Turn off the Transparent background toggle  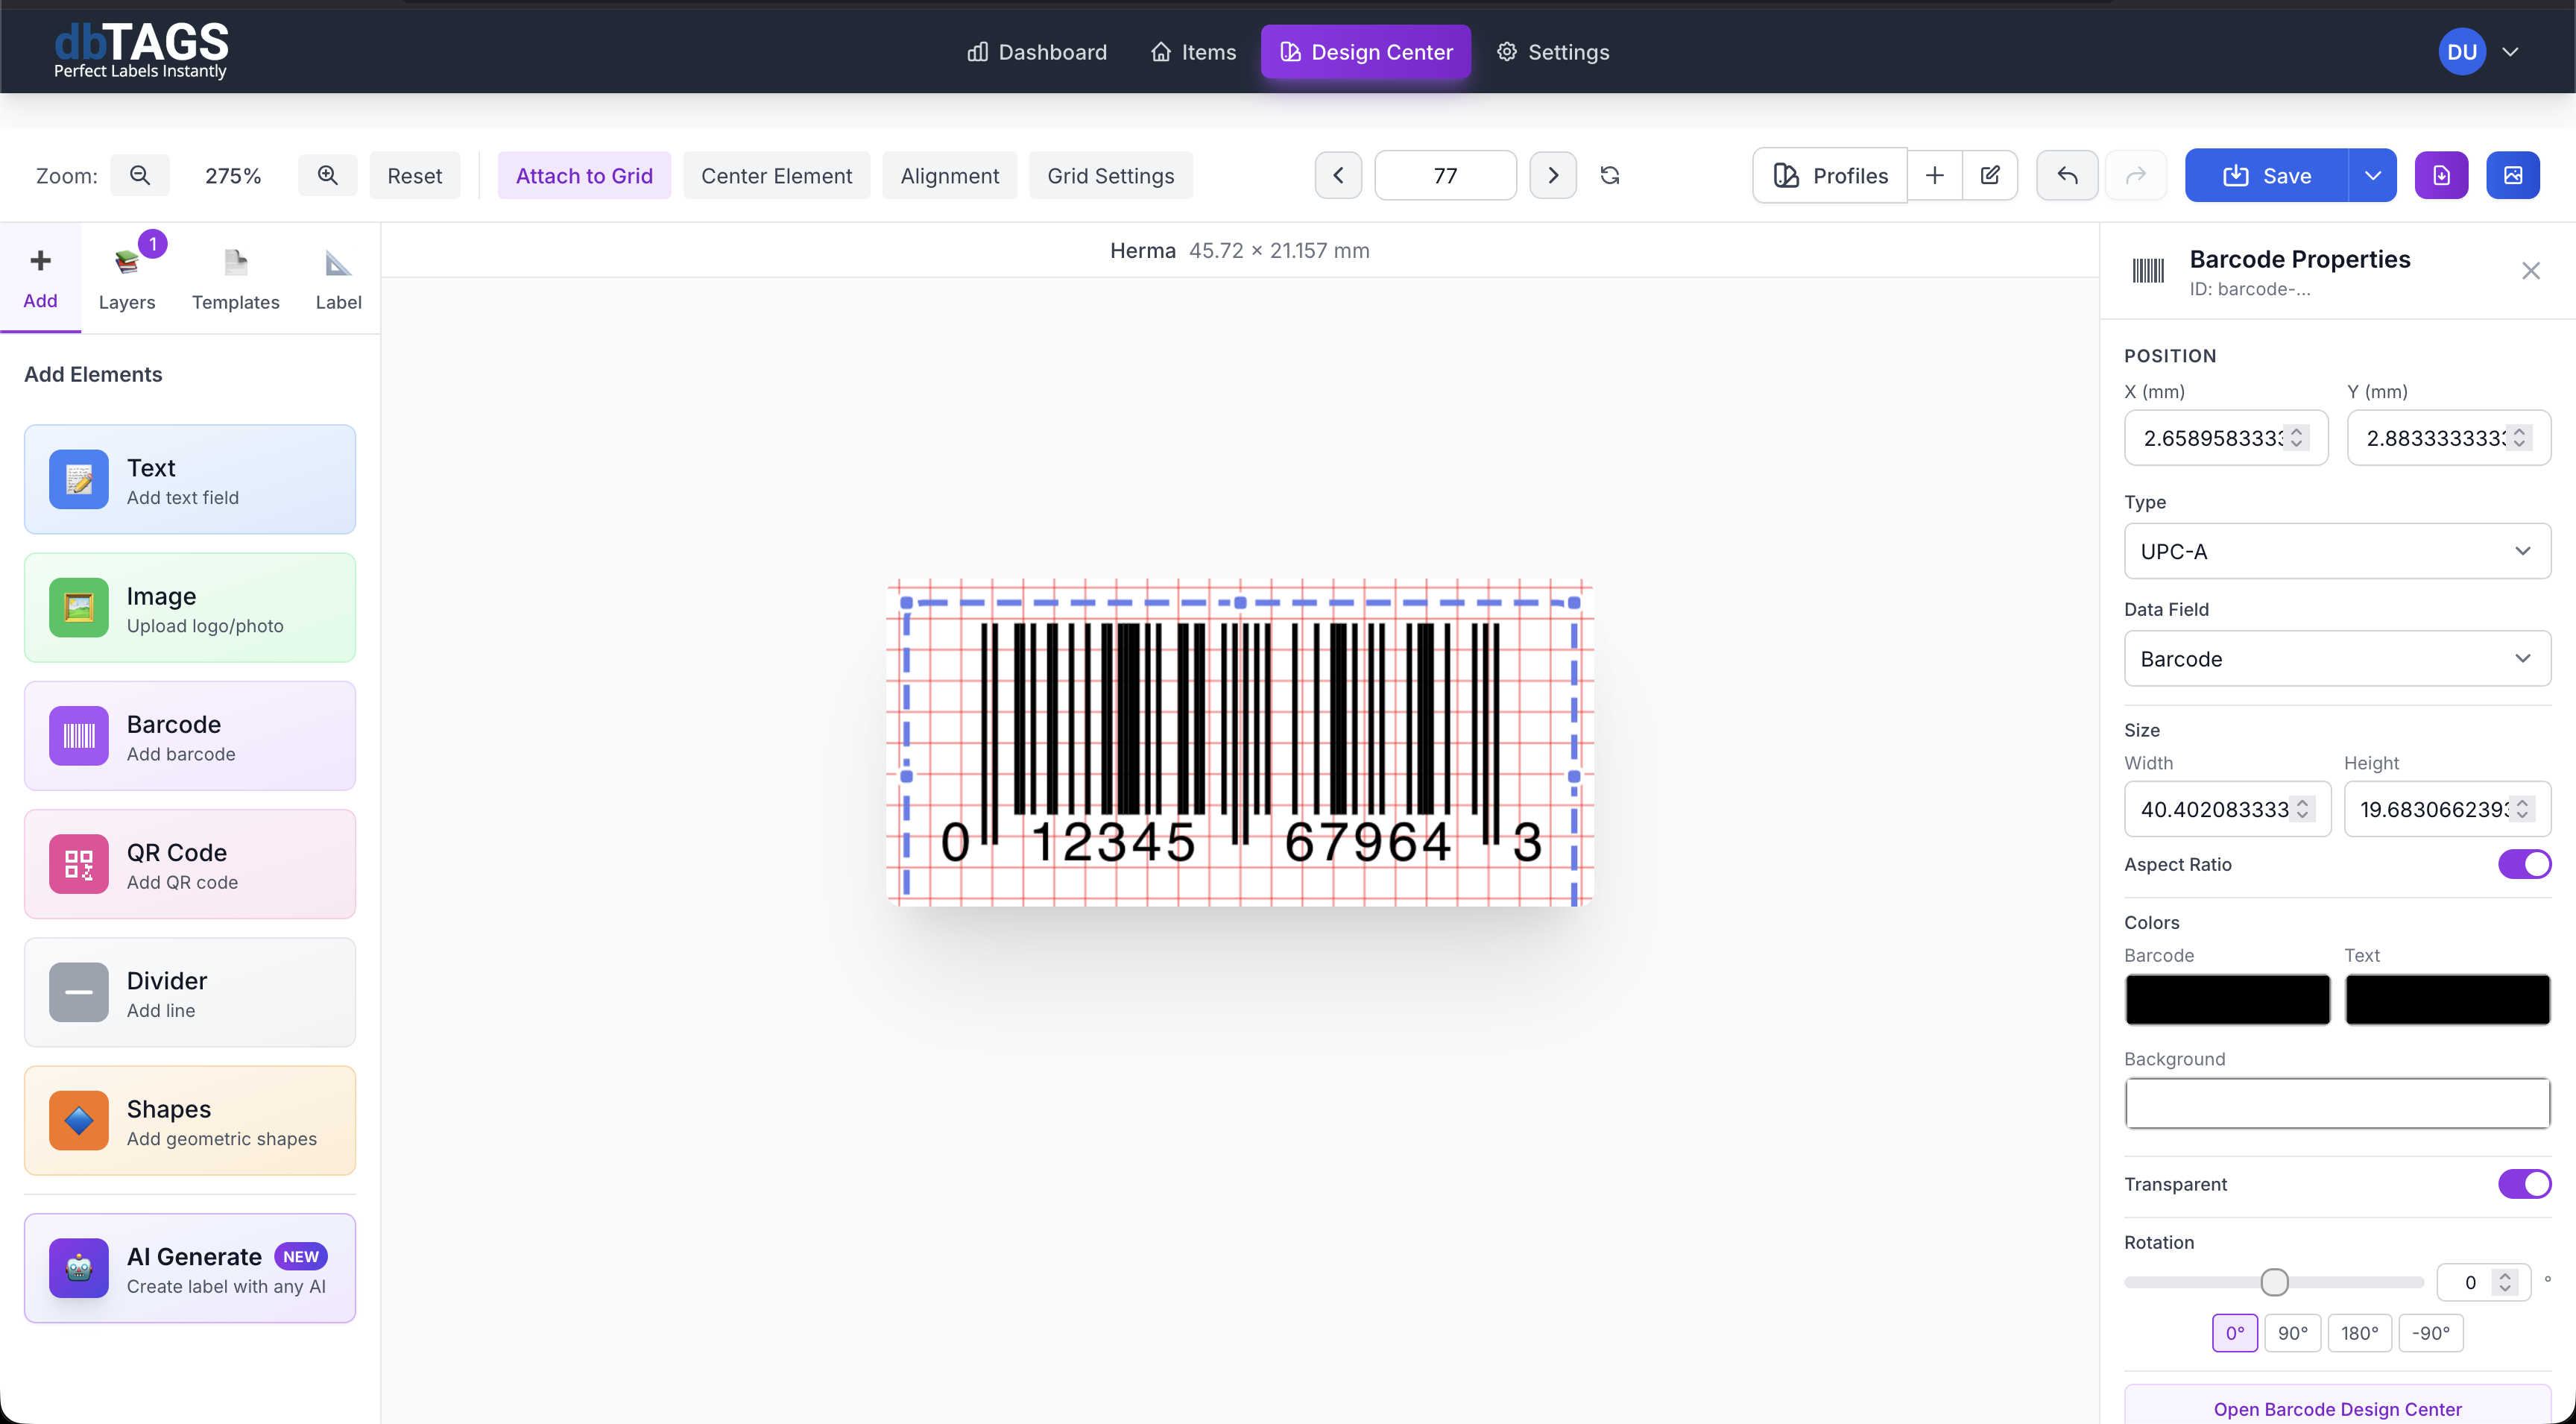point(2524,1184)
